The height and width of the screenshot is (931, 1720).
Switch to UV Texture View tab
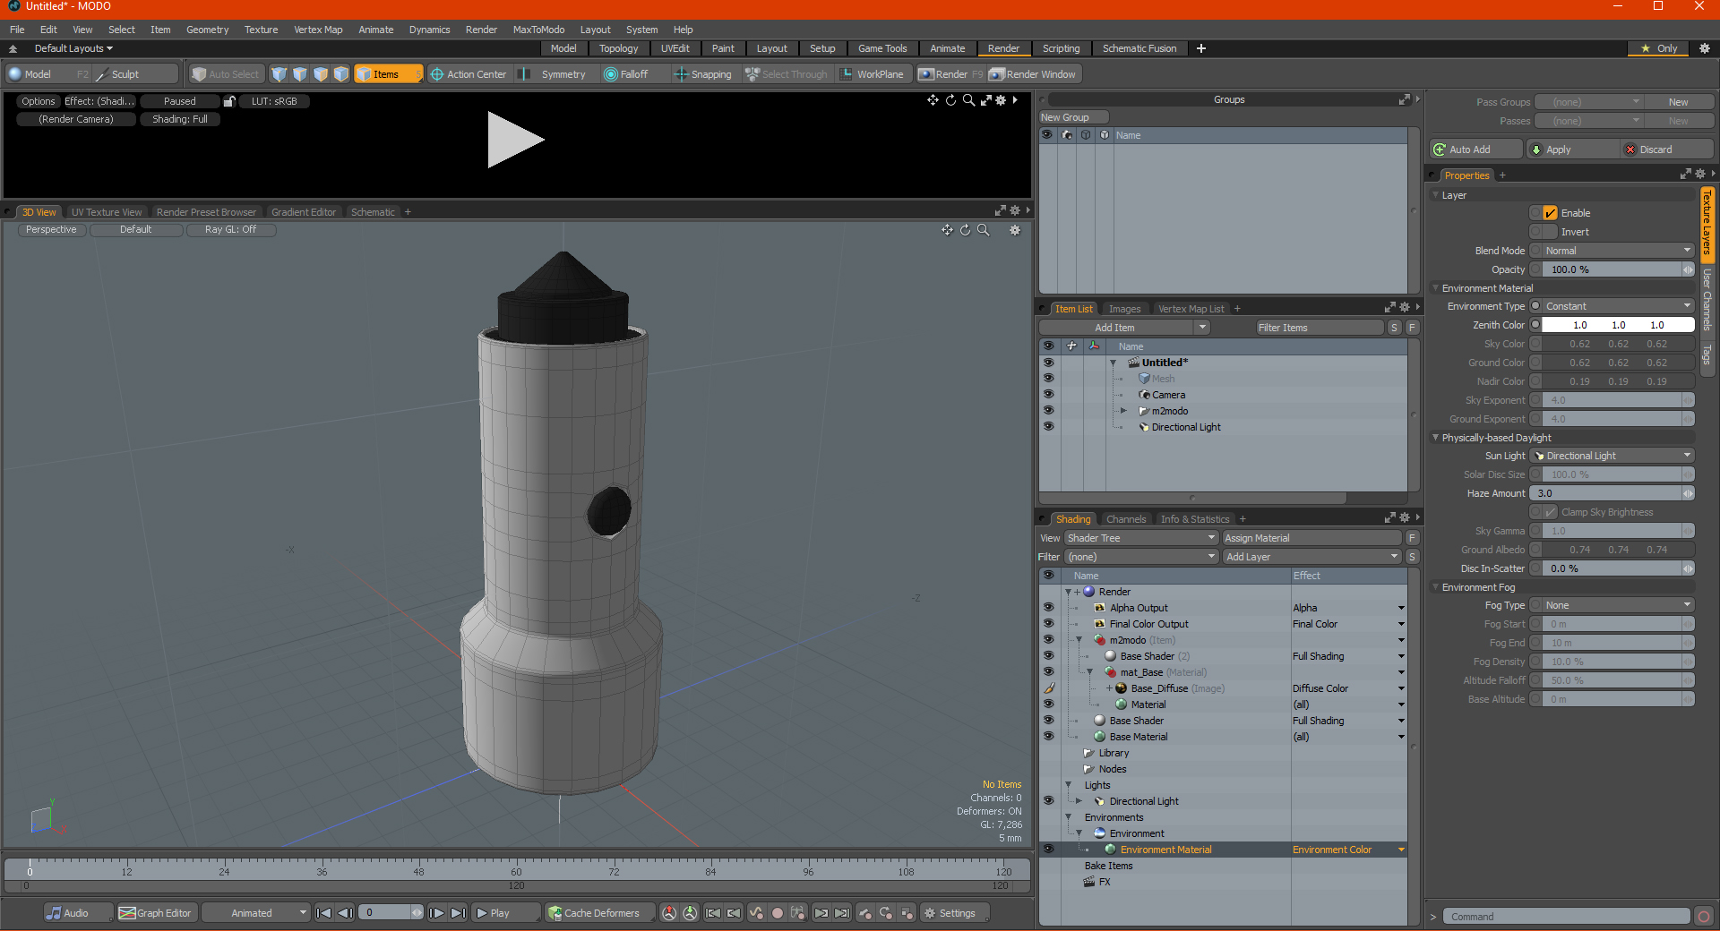(107, 212)
